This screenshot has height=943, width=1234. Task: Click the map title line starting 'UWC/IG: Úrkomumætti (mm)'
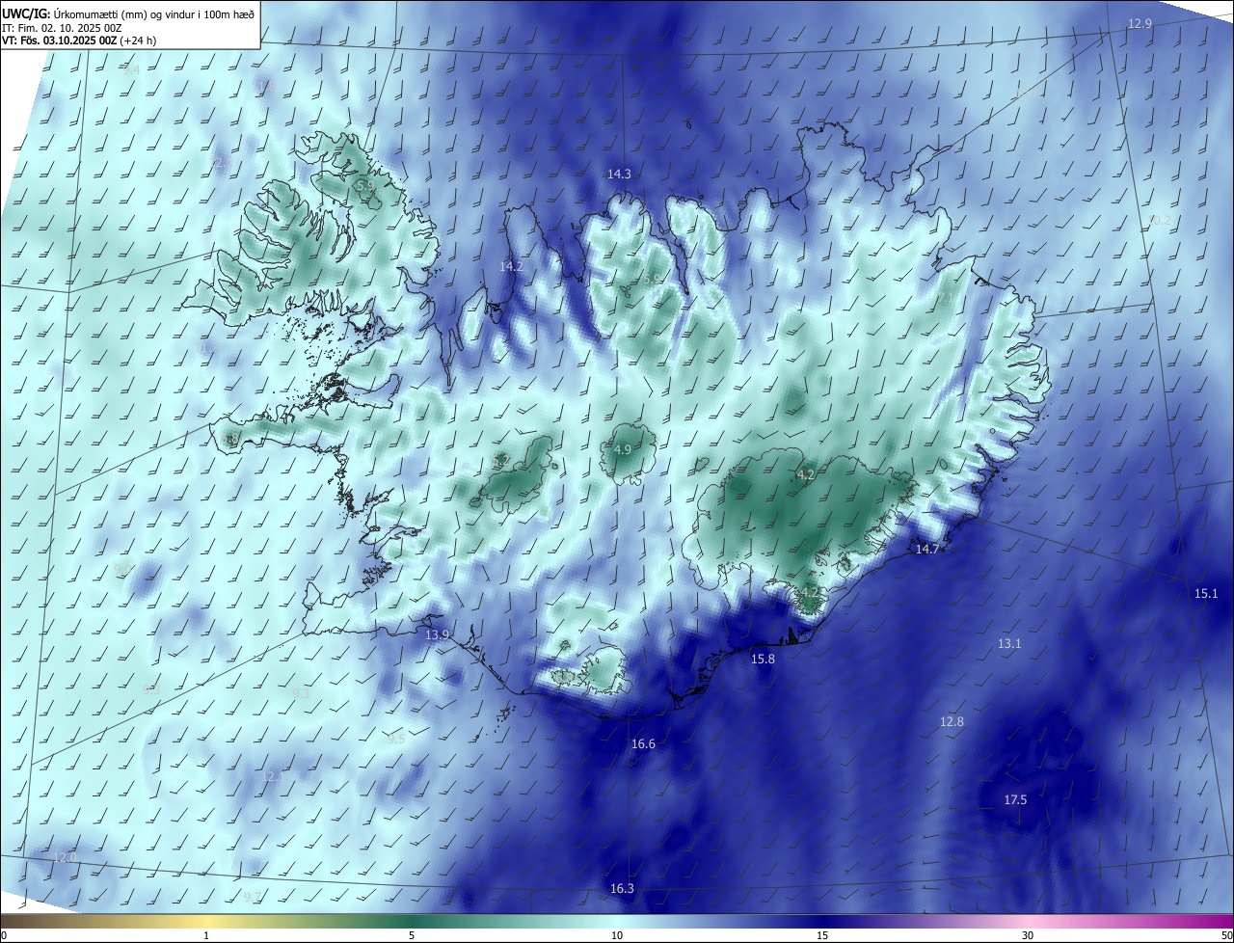(128, 13)
